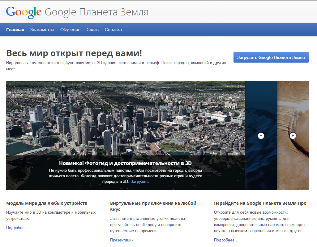Expand the ocean slide plus icon
The image size is (317, 247).
261,136
